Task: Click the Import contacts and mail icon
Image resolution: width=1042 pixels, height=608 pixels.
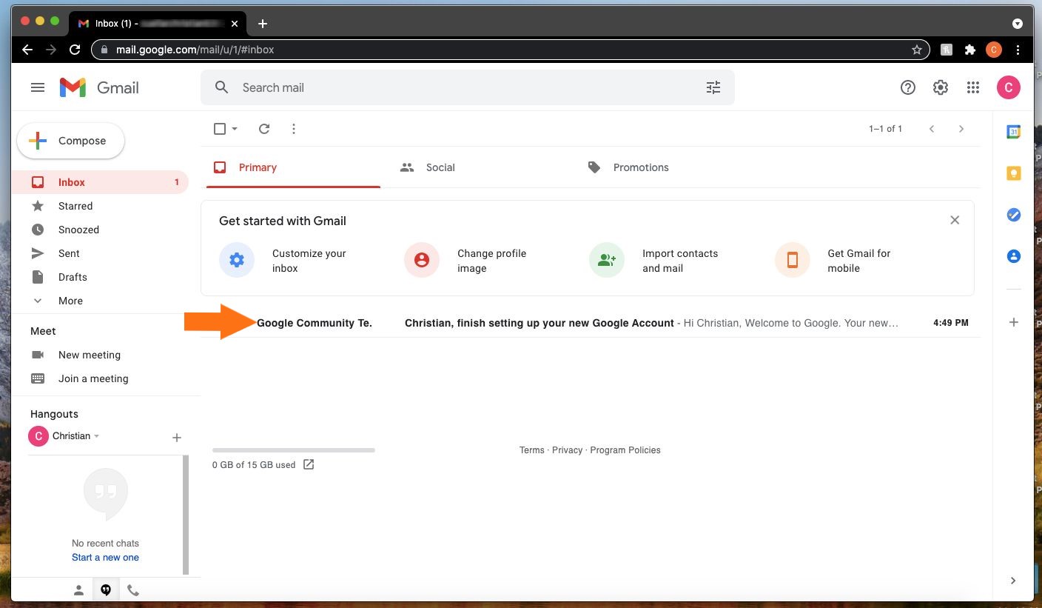Action: [607, 260]
